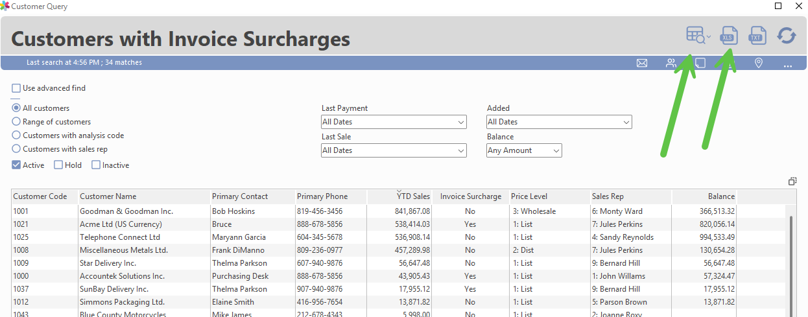Select customer code 1001 cell
Screen dimensions: 808x317
tap(45, 211)
